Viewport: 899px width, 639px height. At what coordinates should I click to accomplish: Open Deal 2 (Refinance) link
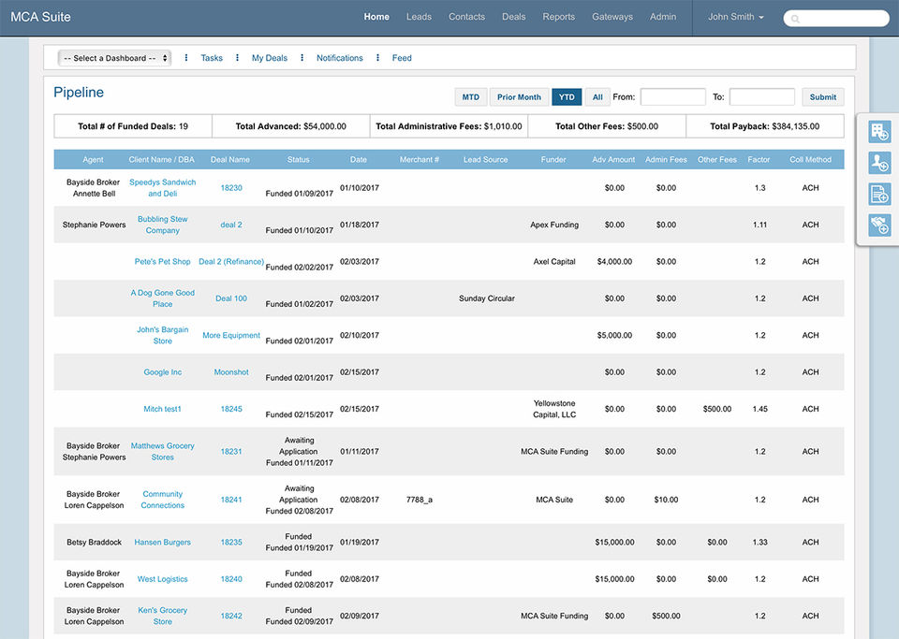pos(231,262)
